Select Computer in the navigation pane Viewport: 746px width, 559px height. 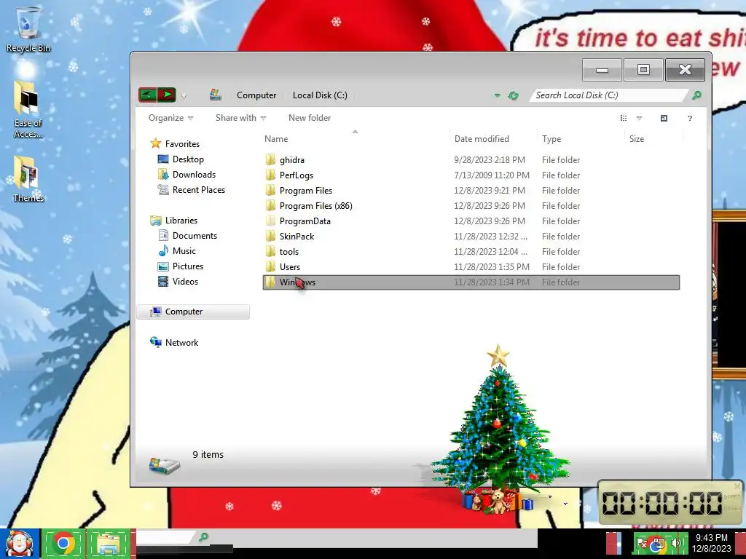point(193,312)
